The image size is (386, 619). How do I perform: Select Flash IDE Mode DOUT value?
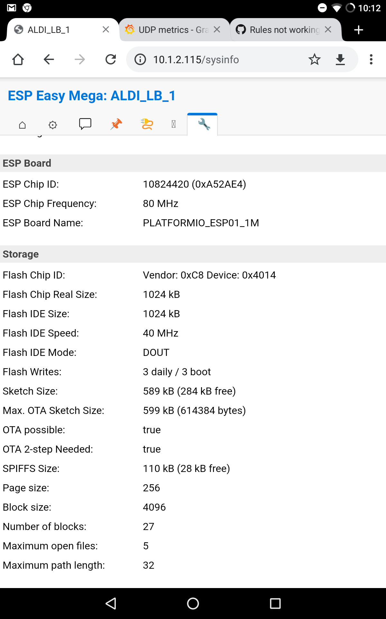point(156,352)
